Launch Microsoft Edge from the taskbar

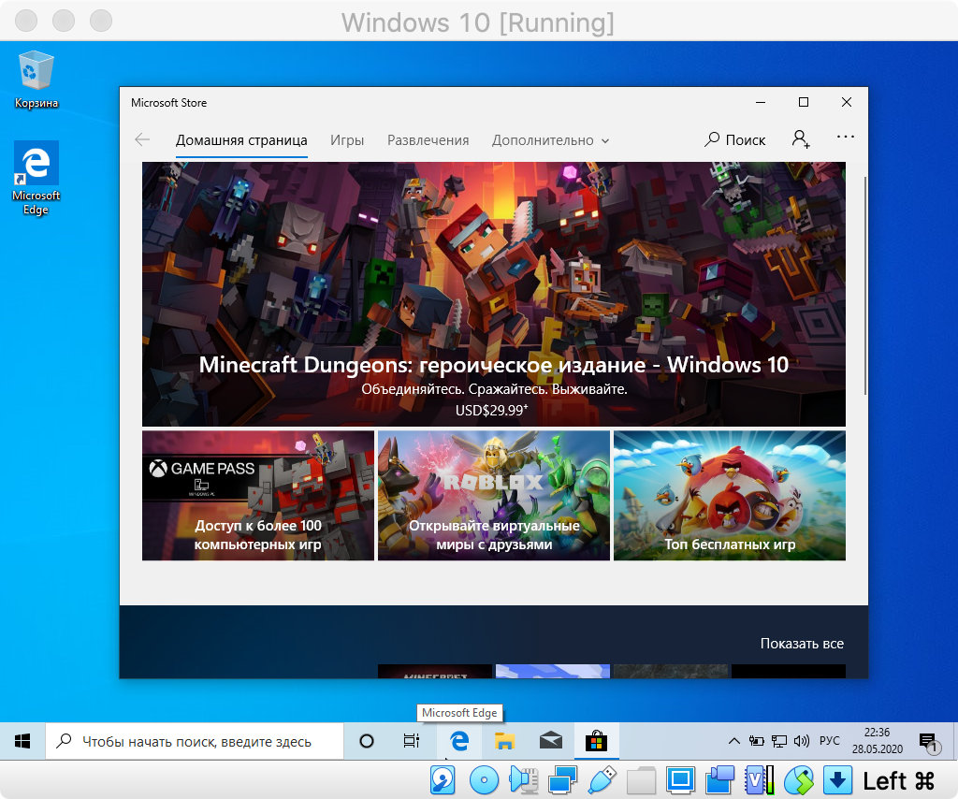pos(459,741)
